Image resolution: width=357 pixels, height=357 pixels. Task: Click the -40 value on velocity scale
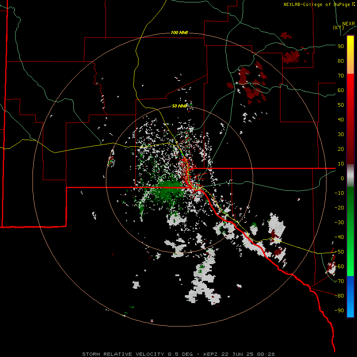coord(339,237)
